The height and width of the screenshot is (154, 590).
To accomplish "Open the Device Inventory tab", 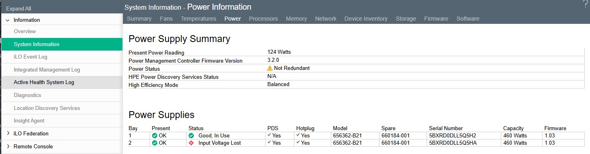I will click(366, 19).
